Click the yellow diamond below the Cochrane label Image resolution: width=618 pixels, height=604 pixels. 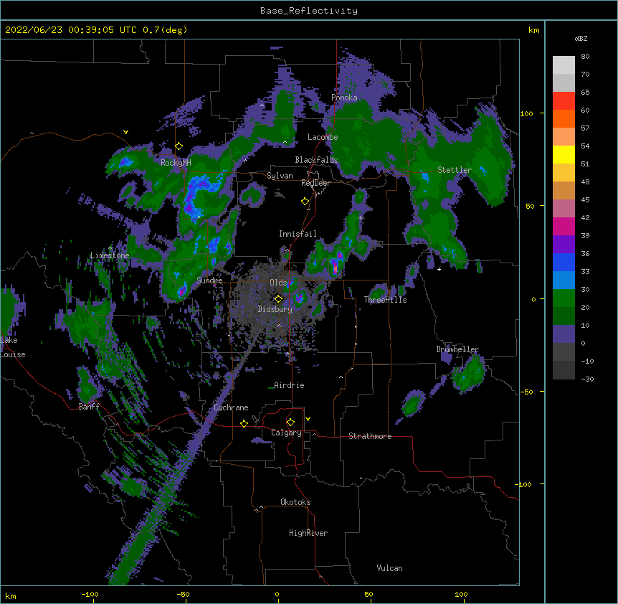pos(244,423)
